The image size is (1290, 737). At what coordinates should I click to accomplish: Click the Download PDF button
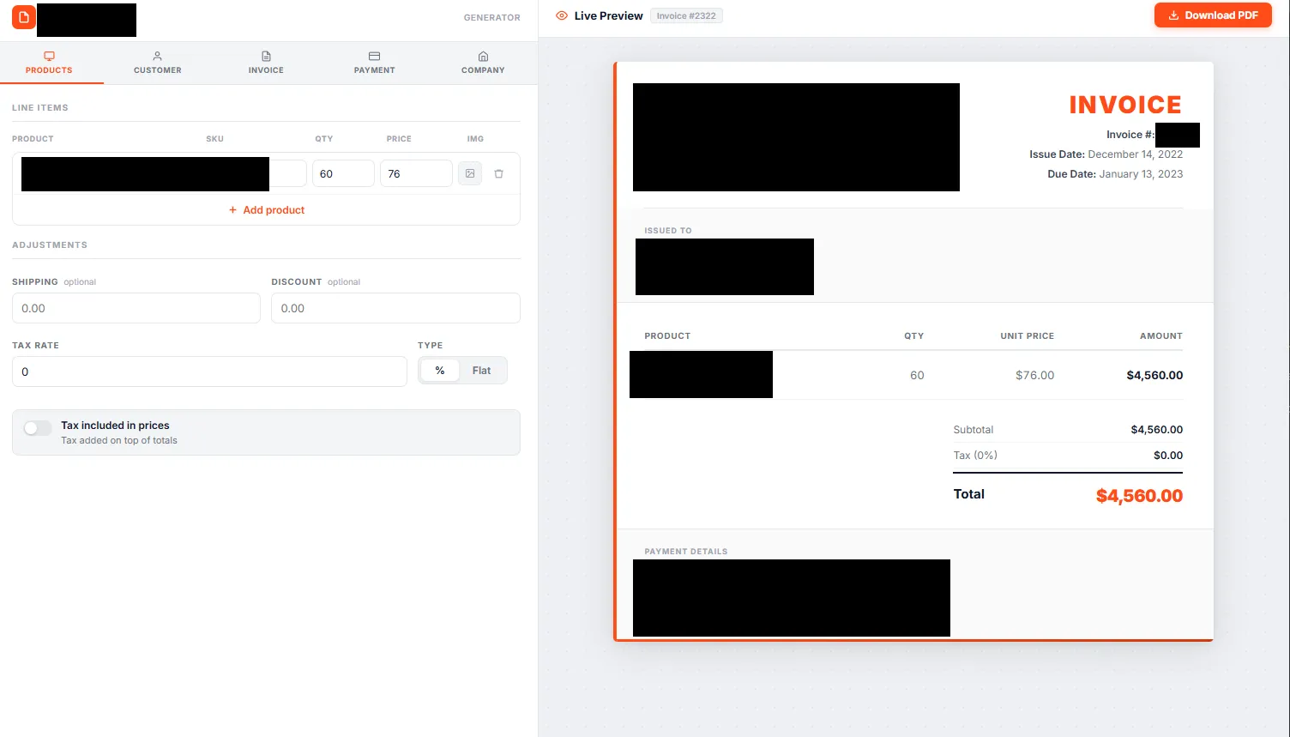[x=1213, y=15]
